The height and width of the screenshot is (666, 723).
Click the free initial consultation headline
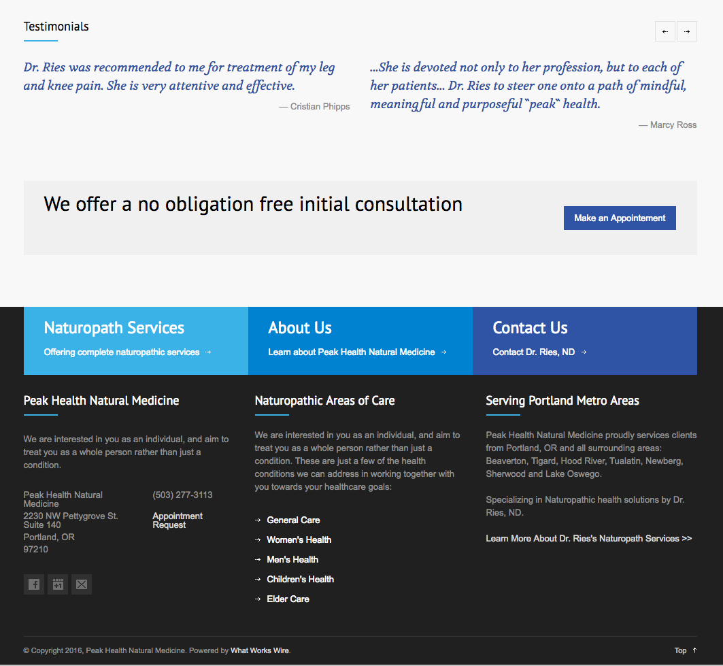(x=253, y=204)
